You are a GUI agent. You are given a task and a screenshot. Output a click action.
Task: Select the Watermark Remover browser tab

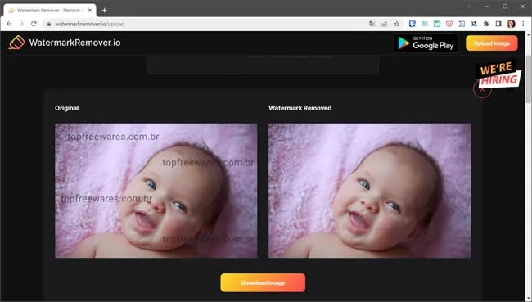pos(50,10)
